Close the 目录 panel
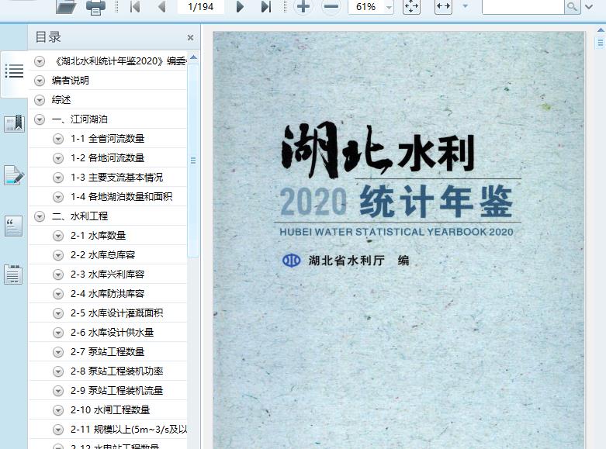 (190, 37)
